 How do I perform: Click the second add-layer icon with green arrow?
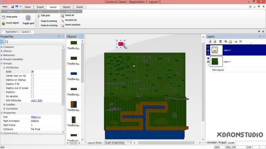coord(214,41)
